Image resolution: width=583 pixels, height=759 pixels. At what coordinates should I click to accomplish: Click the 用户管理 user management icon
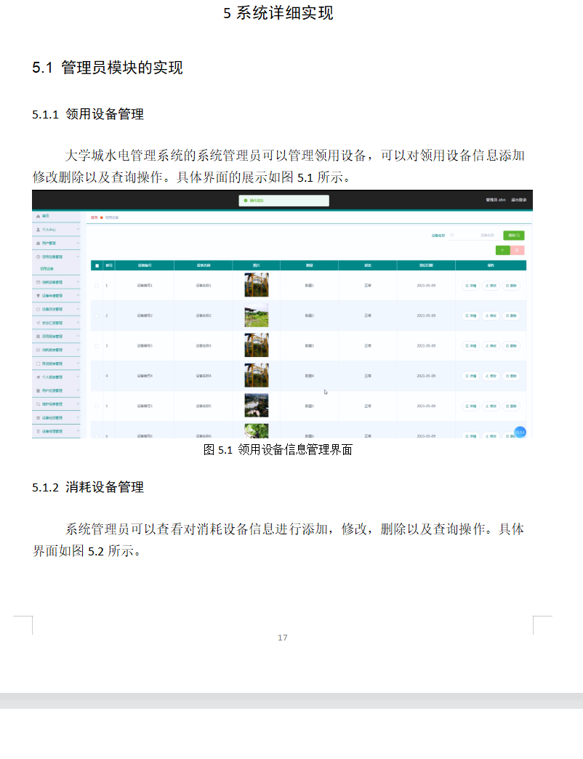(37, 243)
